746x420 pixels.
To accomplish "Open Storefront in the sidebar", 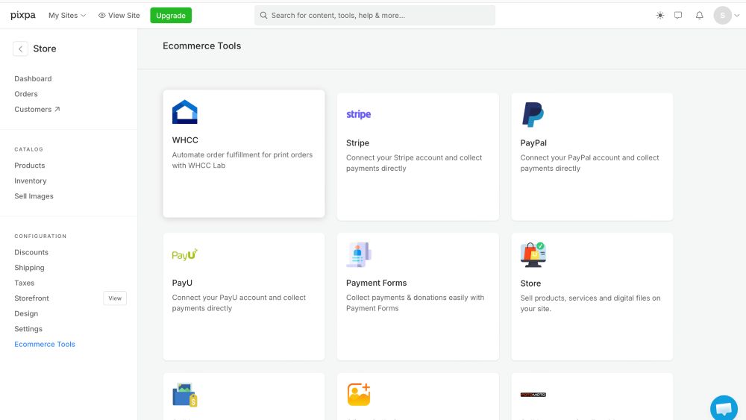I will (x=31, y=298).
